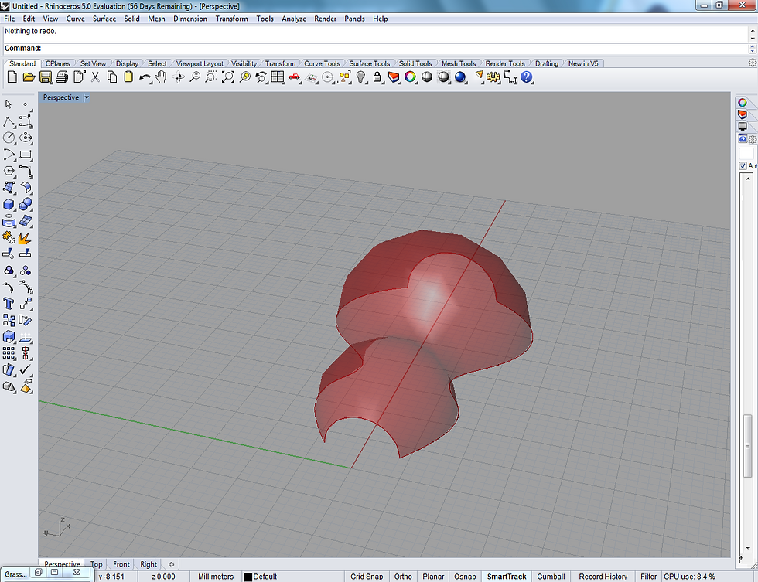Click the CPU use readout in status bar
Screen dimensions: 758x582
tap(689, 577)
